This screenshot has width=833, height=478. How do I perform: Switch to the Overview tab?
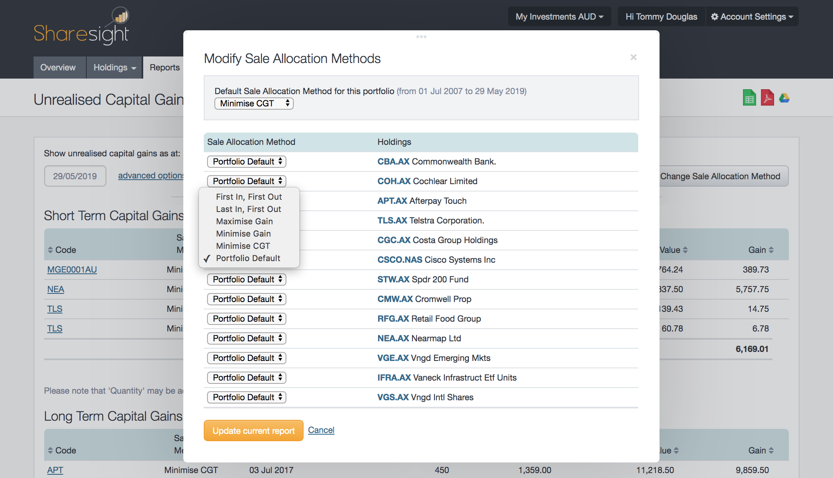[x=58, y=67]
